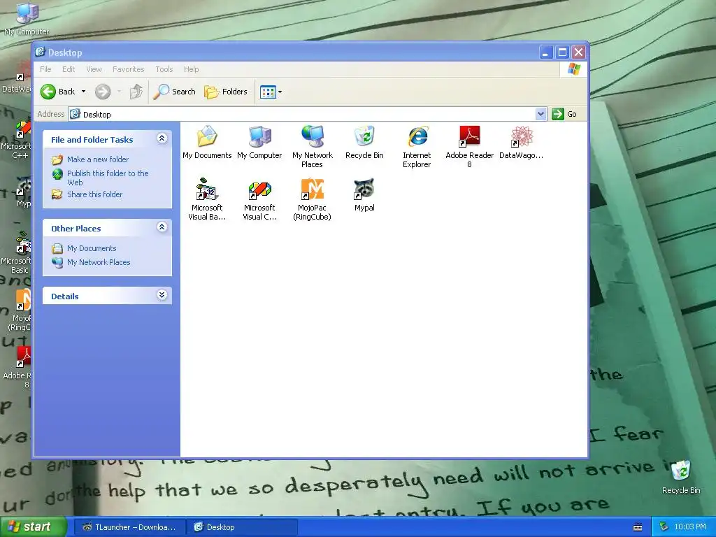Close the Desktop window
This screenshot has width=716, height=537.
[578, 52]
